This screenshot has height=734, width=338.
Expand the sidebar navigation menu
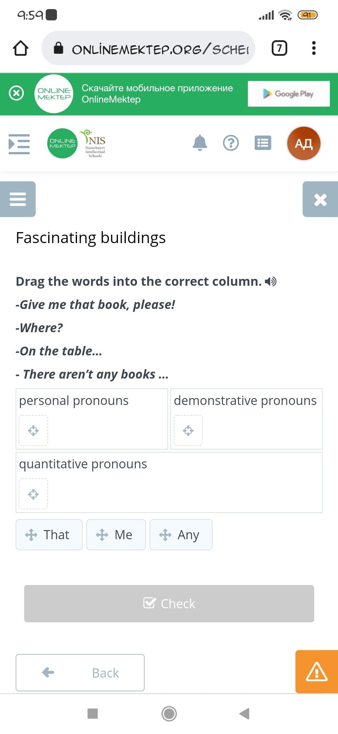[19, 144]
